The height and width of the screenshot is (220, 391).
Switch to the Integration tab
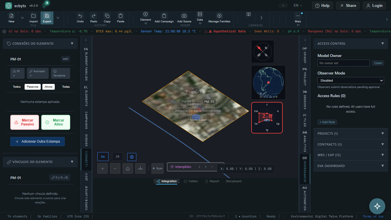(x=167, y=181)
